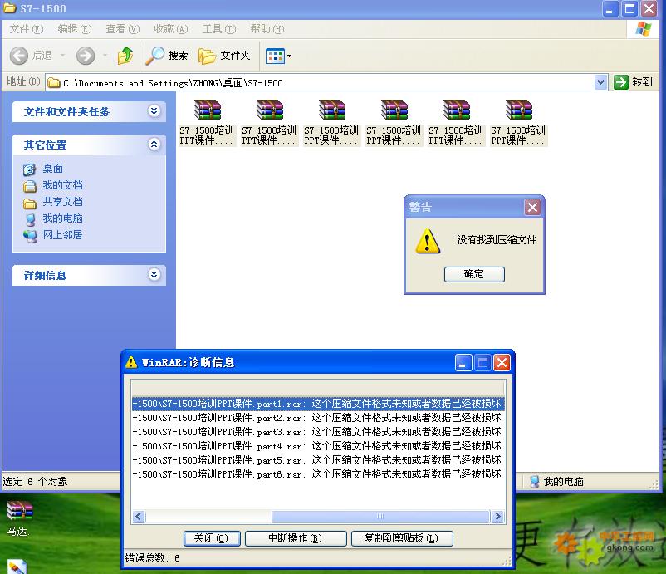Minimize the S7-1500 Explorer window

click(610, 9)
